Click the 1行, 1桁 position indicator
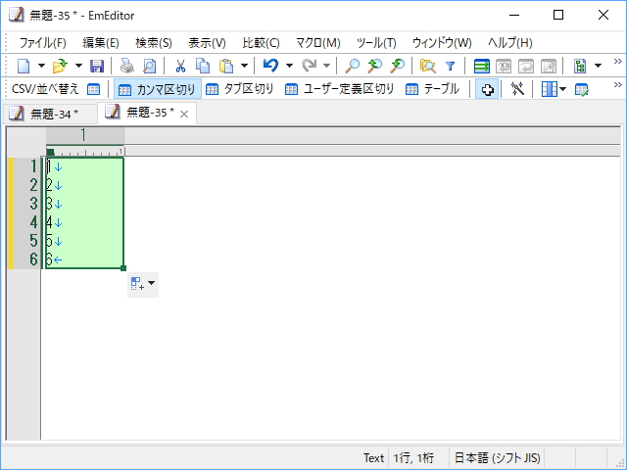627x470 pixels. [x=413, y=458]
